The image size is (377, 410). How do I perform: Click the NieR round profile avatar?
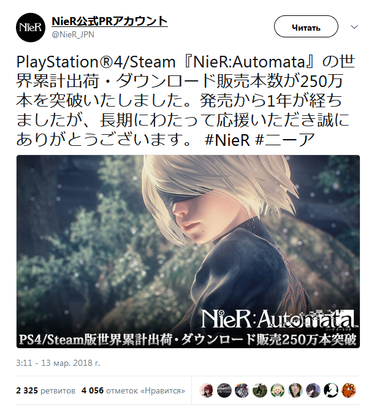(x=31, y=28)
